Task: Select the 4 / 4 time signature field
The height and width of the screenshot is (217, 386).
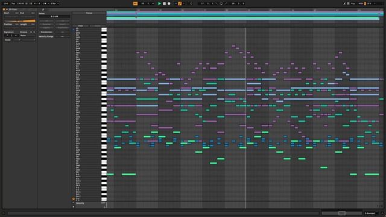Action: [36, 4]
